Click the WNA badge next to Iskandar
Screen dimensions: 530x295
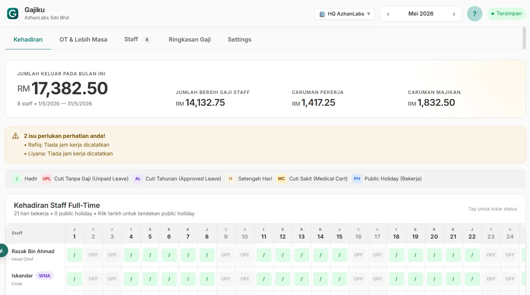coord(44,276)
